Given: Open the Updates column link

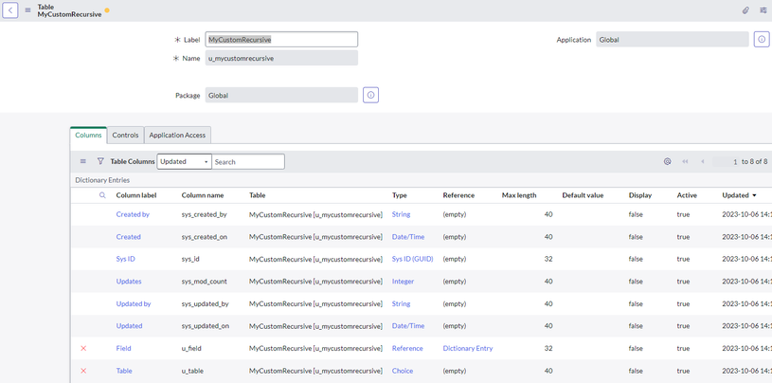Looking at the screenshot, I should (129, 282).
